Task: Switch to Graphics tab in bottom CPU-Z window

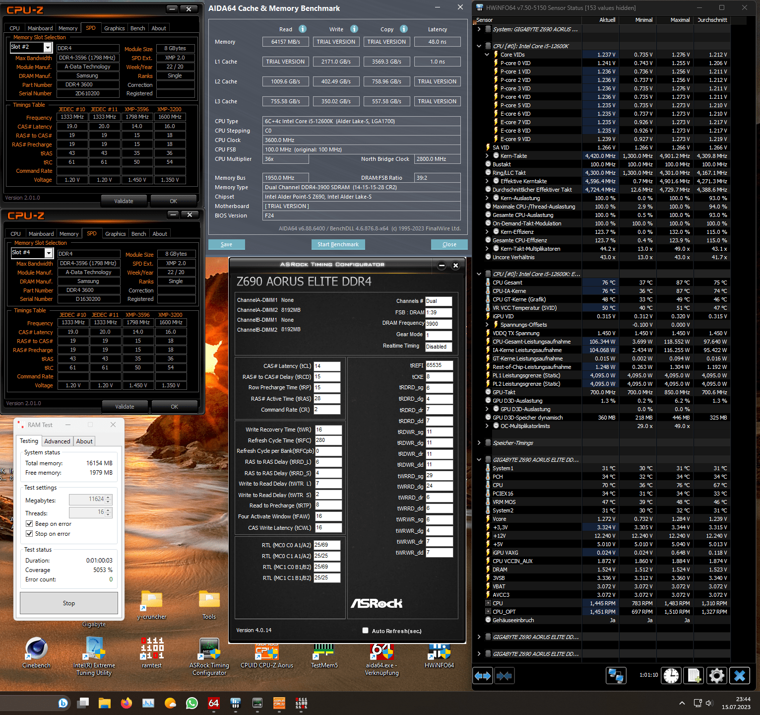Action: [x=116, y=234]
